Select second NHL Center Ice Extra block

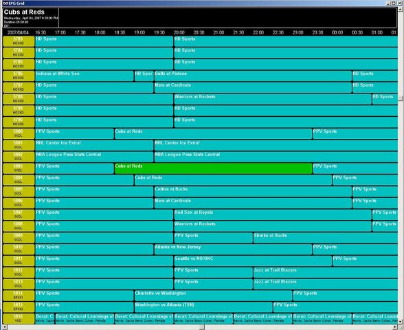coord(276,146)
